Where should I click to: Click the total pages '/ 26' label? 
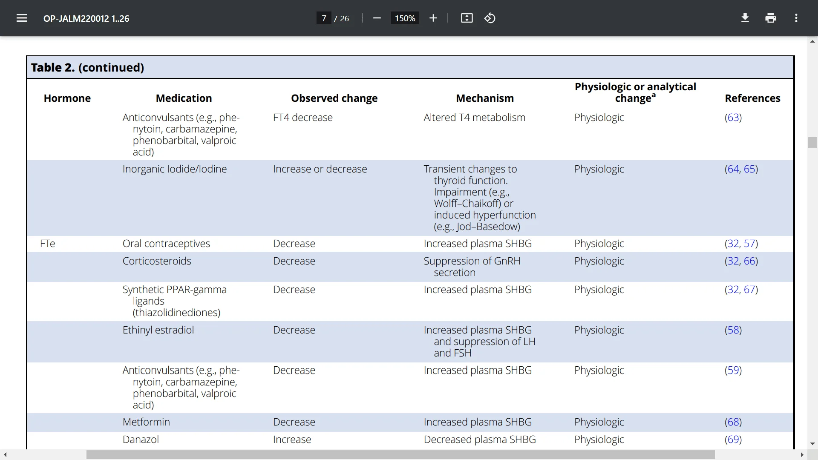coord(341,19)
